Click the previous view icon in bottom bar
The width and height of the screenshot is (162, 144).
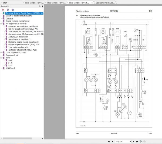pos(141,142)
